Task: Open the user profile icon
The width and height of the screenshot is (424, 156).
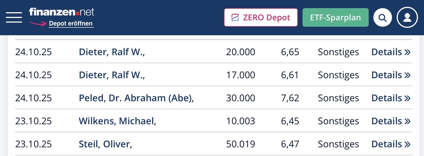Action: click(x=407, y=18)
